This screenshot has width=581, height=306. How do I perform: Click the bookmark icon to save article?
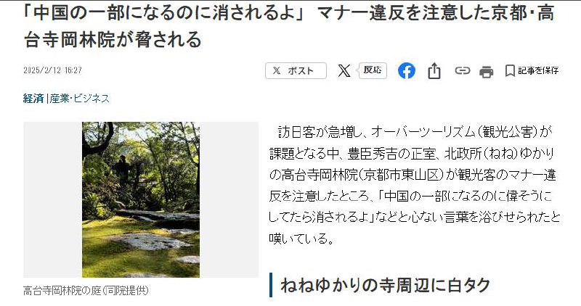[510, 70]
